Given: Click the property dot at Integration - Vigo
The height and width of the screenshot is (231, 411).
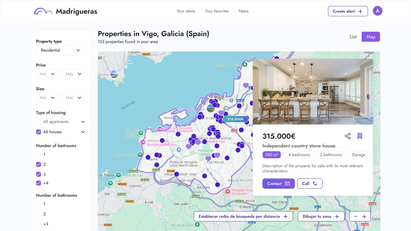Looking at the screenshot, I should click(177, 174).
